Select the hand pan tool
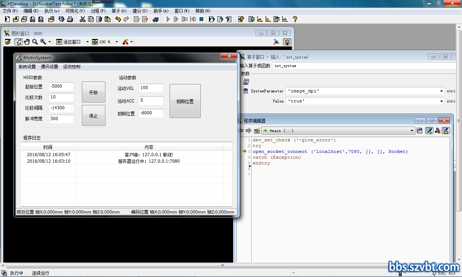This screenshot has width=462, height=277. coord(27,42)
